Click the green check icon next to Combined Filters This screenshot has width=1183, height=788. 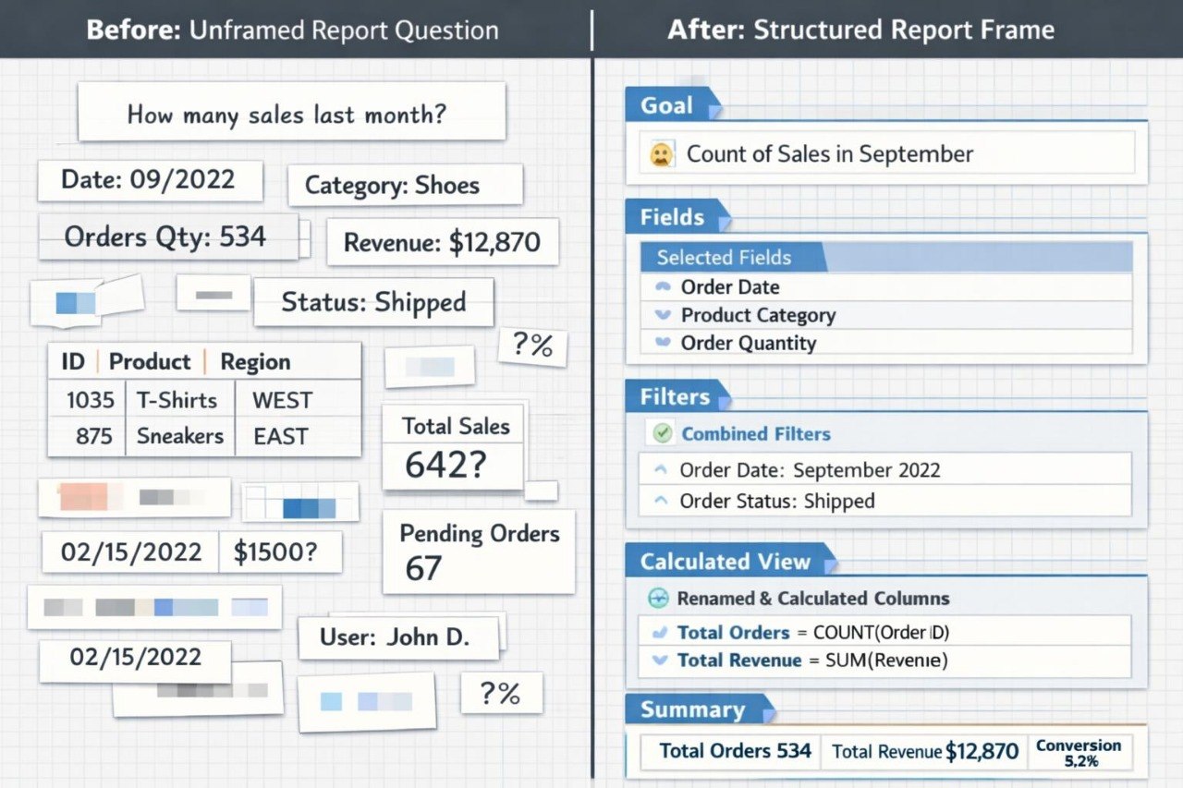[662, 433]
